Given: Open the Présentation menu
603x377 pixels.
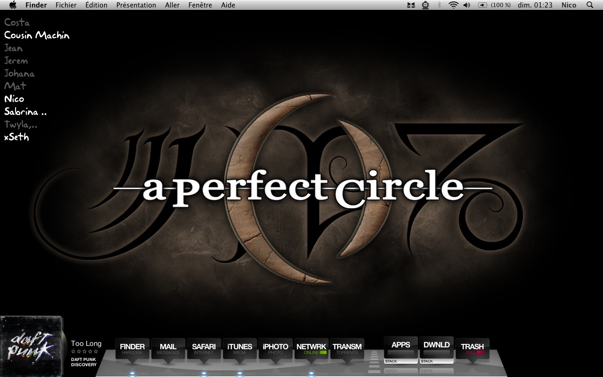Looking at the screenshot, I should pos(136,5).
